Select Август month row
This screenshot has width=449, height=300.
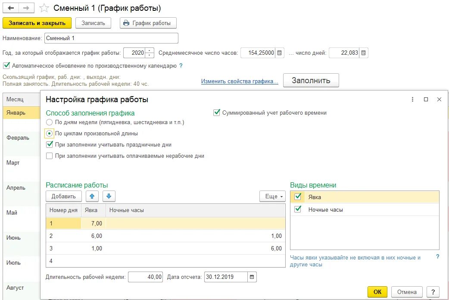point(22,287)
